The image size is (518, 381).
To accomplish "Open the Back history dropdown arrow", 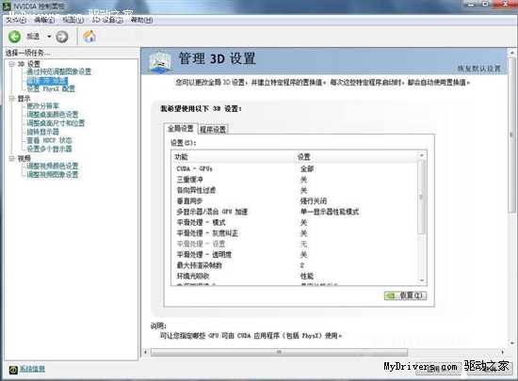I will [49, 37].
